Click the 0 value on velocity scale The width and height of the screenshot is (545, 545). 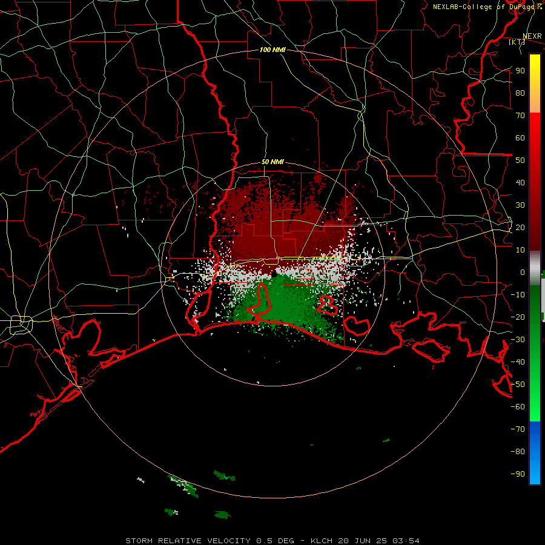pos(523,272)
